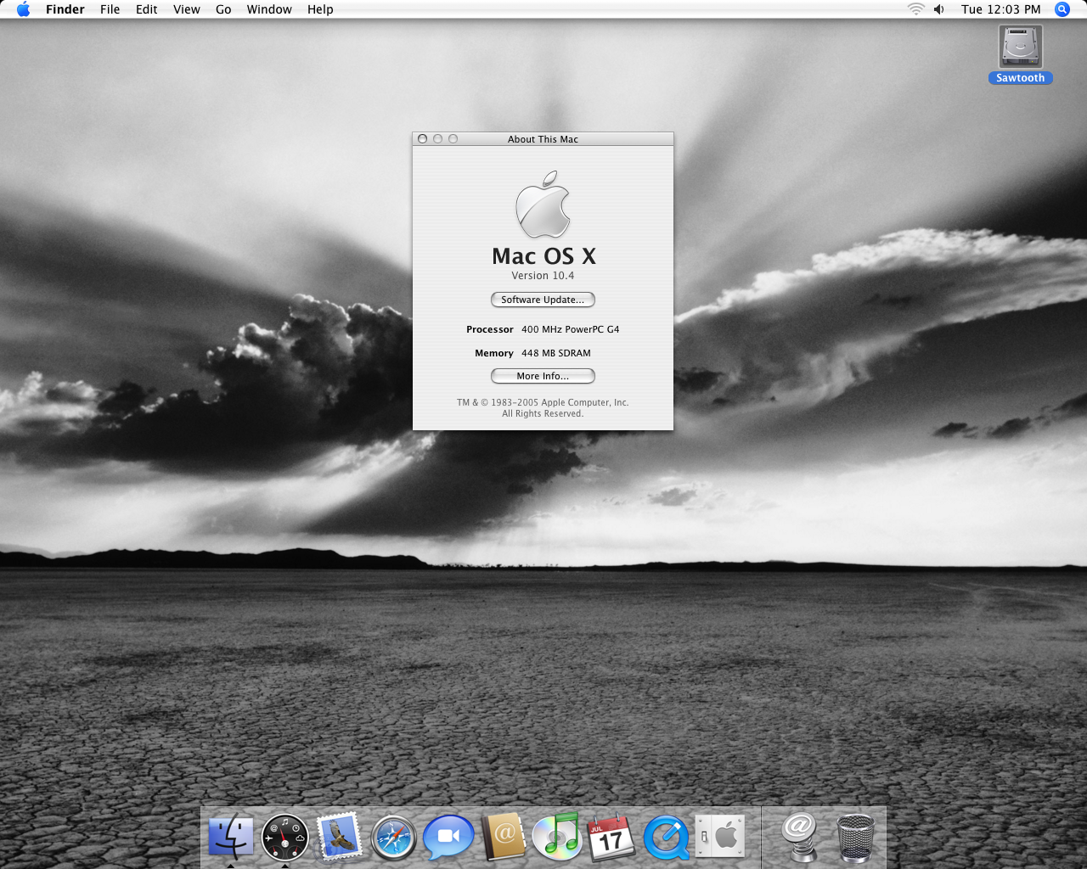Click the Apple logo in About window
The image size is (1087, 869).
[x=543, y=205]
